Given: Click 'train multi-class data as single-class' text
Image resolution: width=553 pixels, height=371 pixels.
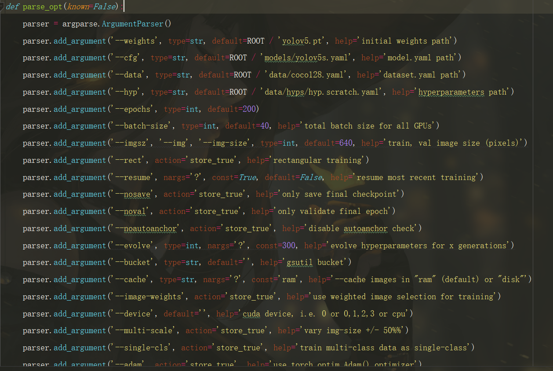Looking at the screenshot, I should 383,348.
